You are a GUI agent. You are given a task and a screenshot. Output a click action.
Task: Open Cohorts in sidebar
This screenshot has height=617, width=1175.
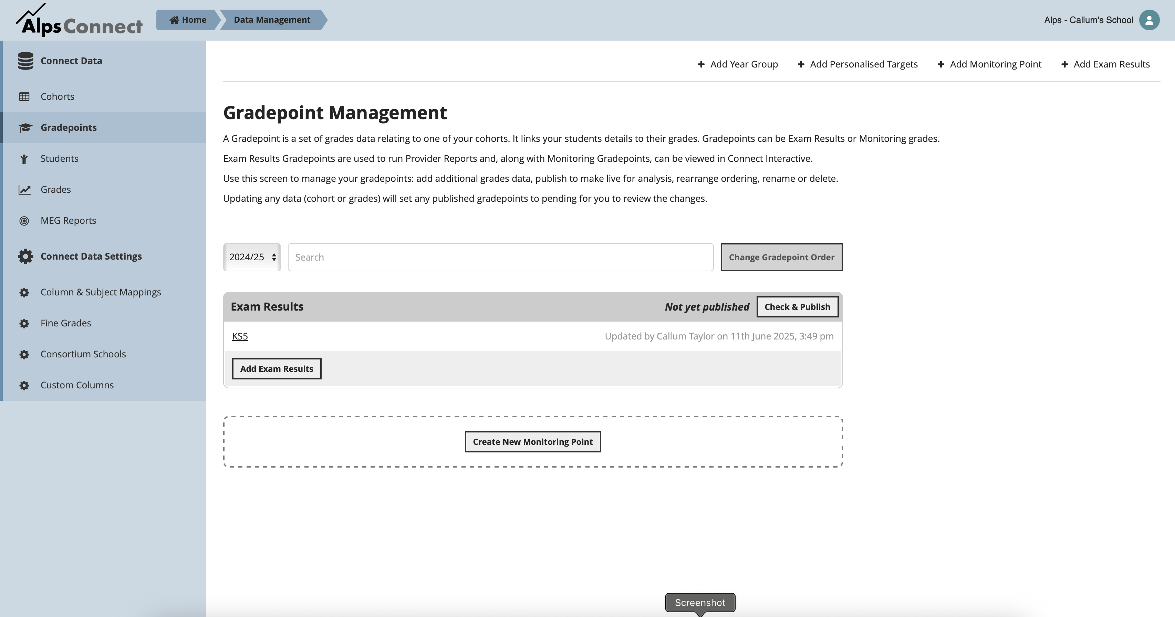coord(104,97)
